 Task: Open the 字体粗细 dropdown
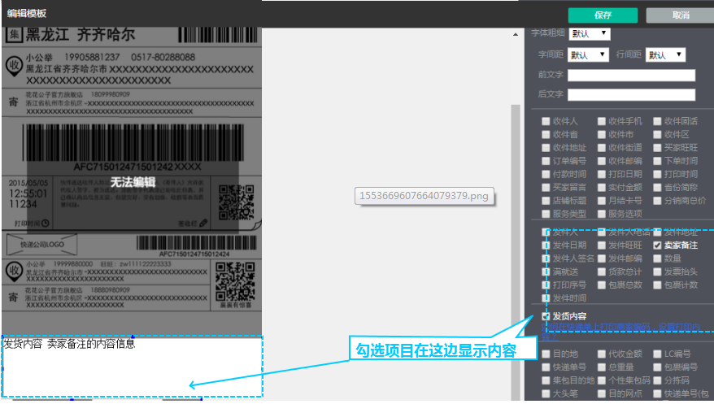pyautogui.click(x=590, y=33)
